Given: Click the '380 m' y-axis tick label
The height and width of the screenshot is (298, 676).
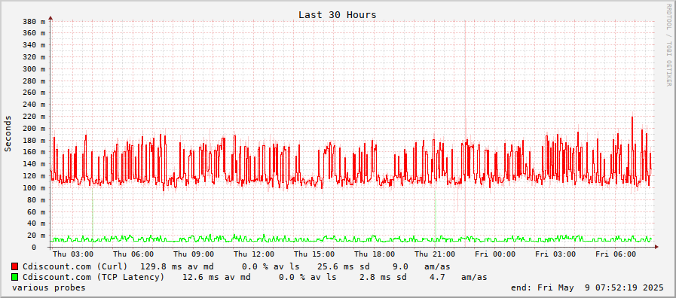Looking at the screenshot, I should [x=34, y=21].
